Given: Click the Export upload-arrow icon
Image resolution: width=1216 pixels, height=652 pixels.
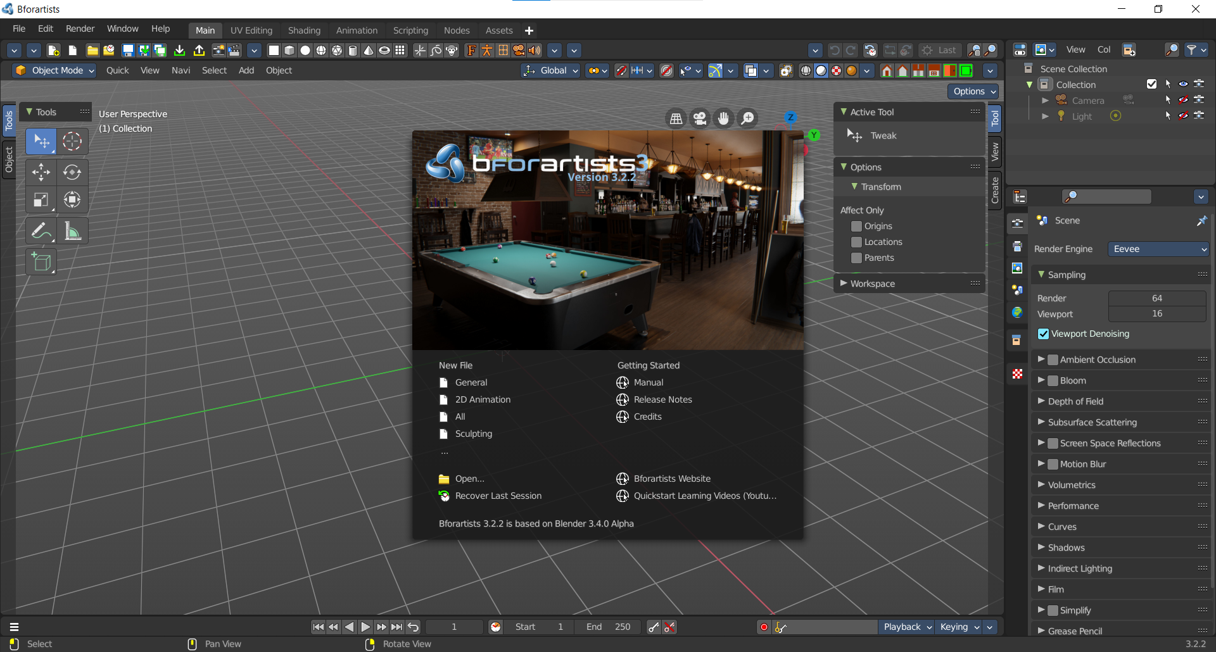Looking at the screenshot, I should (199, 51).
